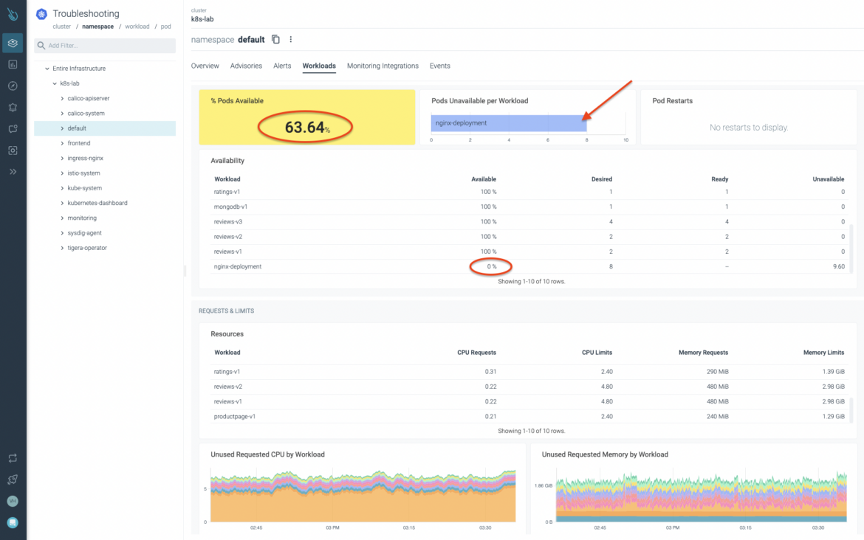The image size is (864, 540).
Task: Expand the sidebar with double chevron icon
Action: (13, 172)
